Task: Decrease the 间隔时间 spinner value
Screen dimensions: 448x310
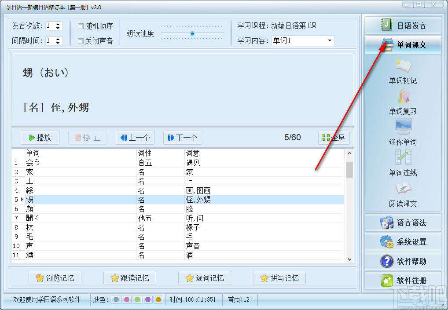Action: point(58,43)
